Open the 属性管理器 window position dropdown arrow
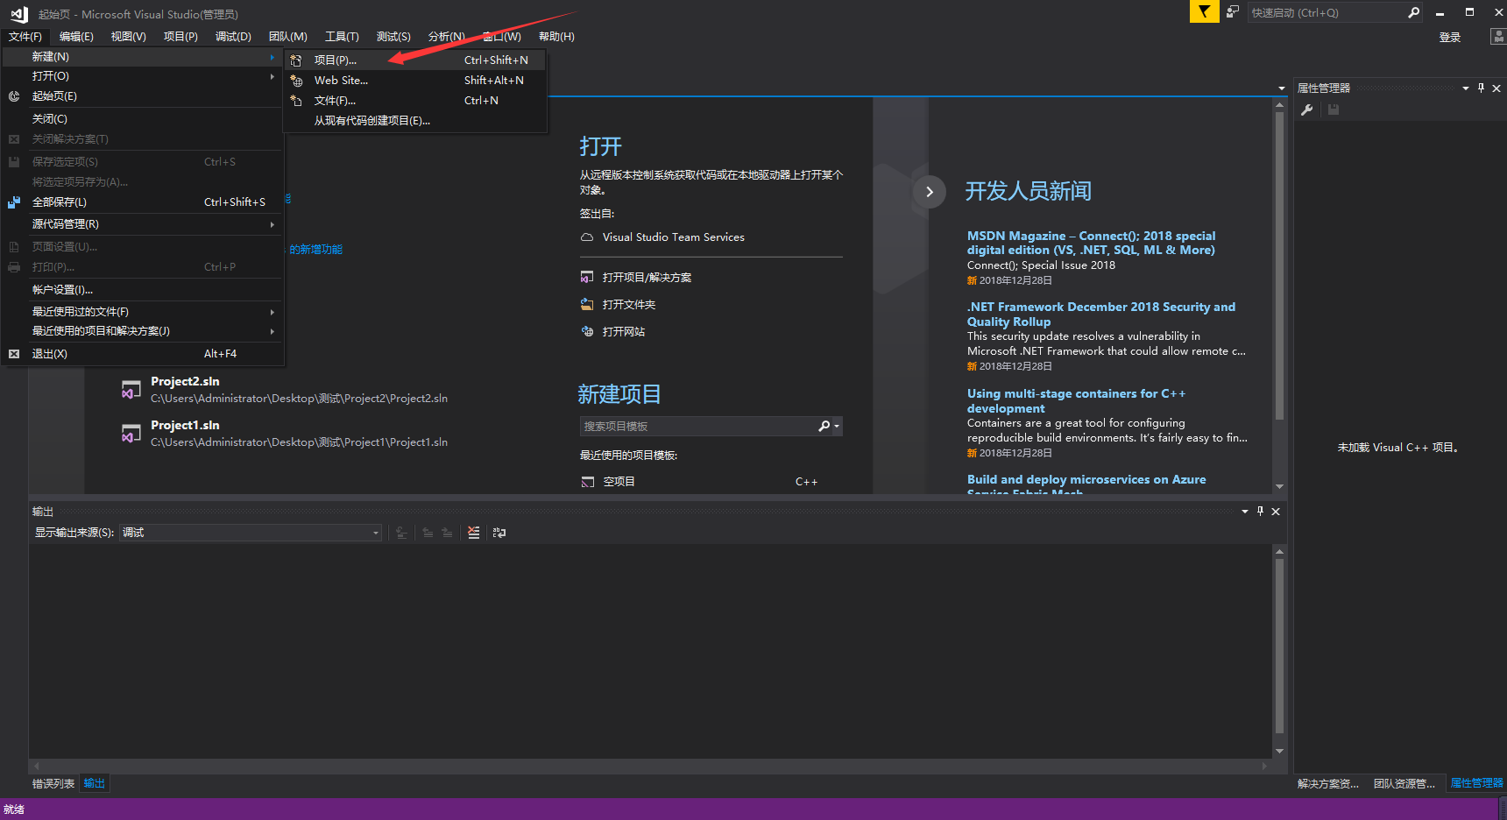 coord(1466,88)
